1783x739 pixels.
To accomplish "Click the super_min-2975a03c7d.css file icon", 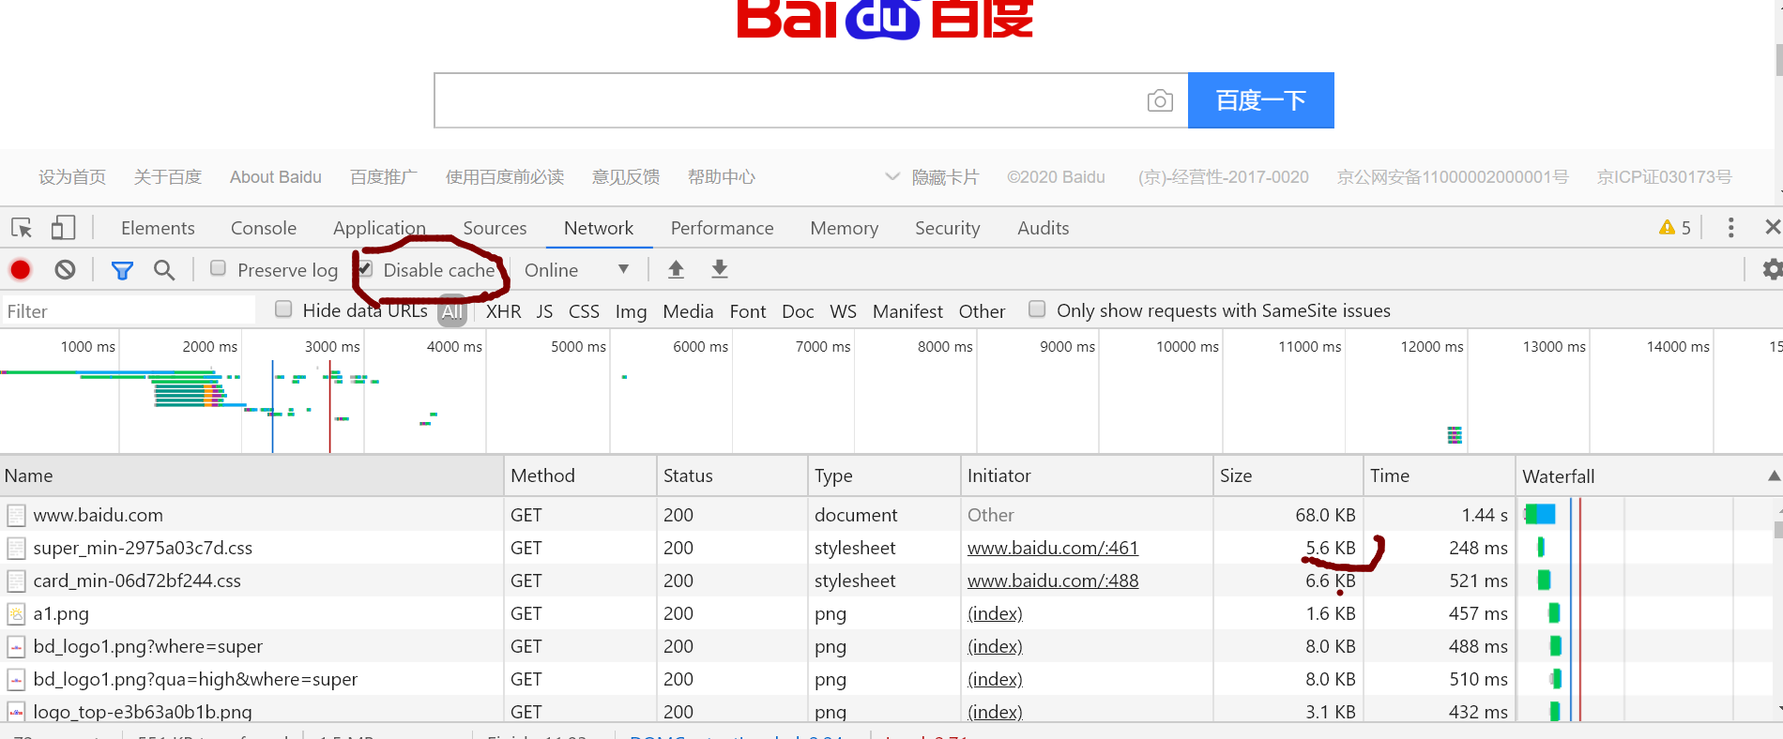I will pos(16,548).
